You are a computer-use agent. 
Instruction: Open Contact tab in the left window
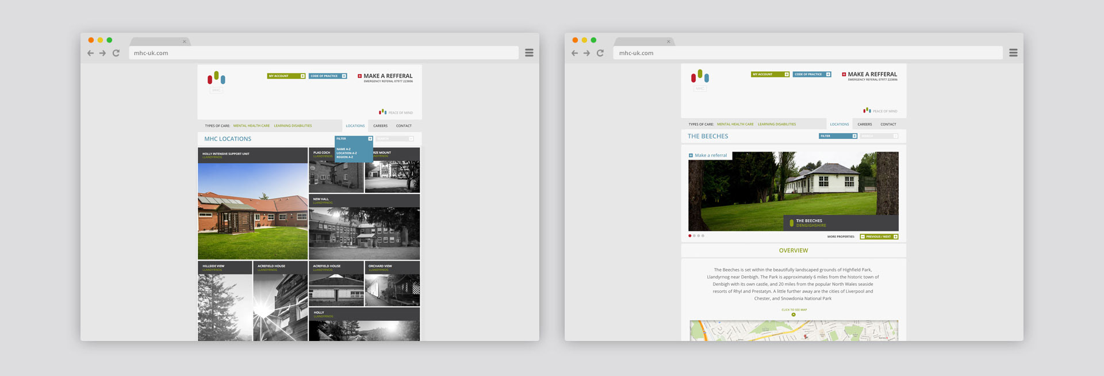404,126
